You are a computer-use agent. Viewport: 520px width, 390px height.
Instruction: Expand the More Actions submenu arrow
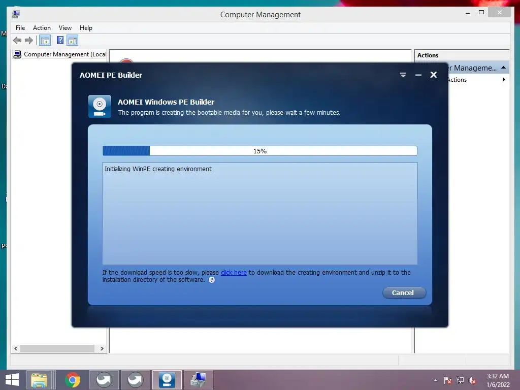pos(504,80)
